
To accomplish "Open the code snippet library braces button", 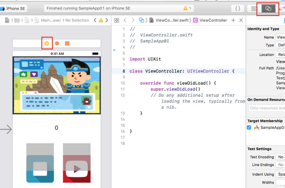I will tap(238, 8).
